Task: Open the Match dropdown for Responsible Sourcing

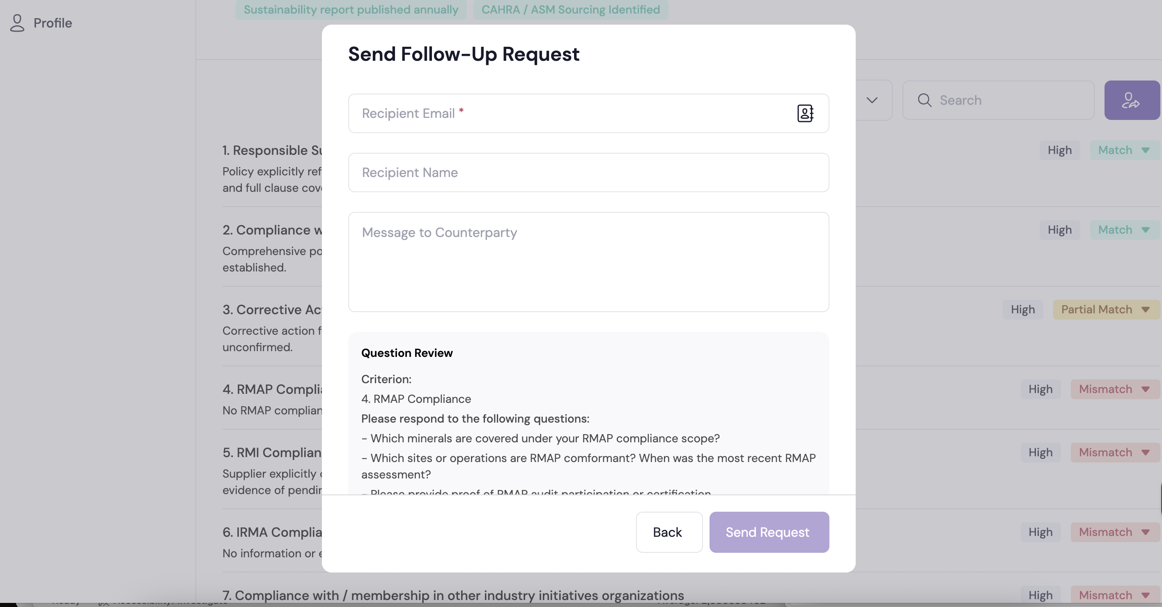Action: click(x=1123, y=150)
